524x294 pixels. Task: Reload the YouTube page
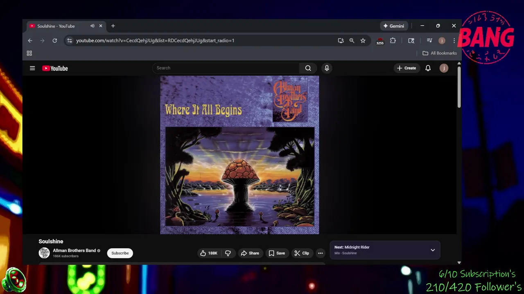click(x=54, y=40)
